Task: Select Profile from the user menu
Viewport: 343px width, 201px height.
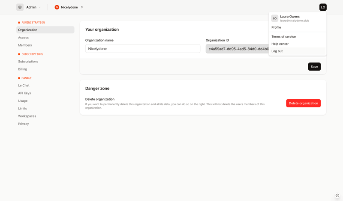Action: [276, 27]
